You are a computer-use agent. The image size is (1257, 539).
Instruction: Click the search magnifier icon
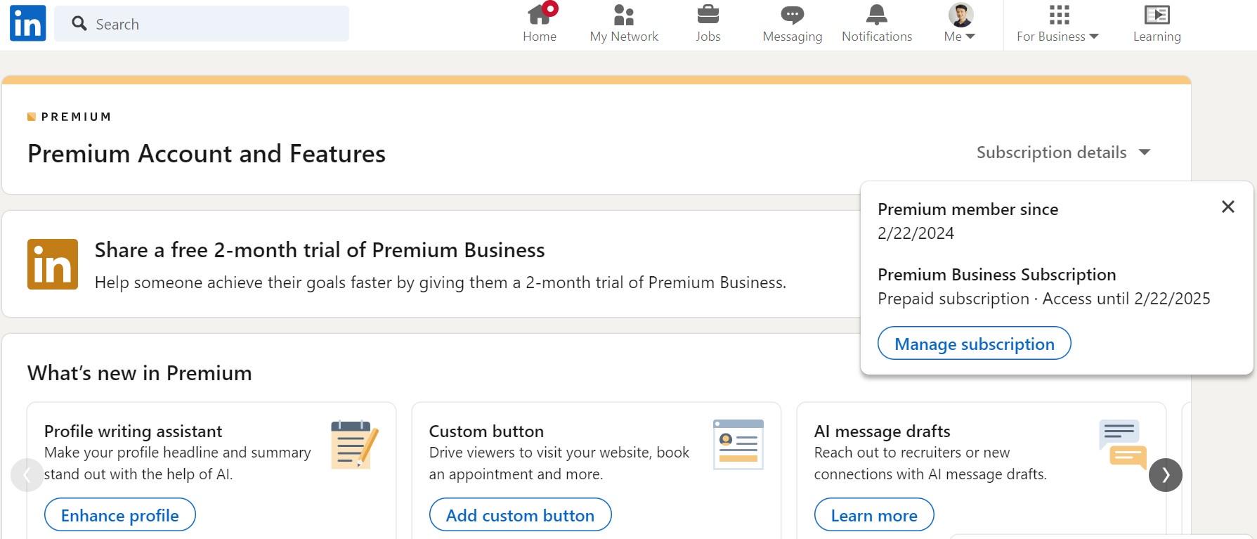click(79, 24)
